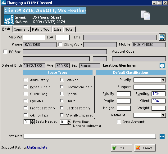Image resolution: width=168 pixels, height=154 pixels.
Task: Enable the Silent phone checkbox
Action: 60,44
